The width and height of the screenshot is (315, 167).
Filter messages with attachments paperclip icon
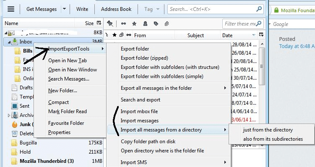pyautogui.click(x=167, y=24)
